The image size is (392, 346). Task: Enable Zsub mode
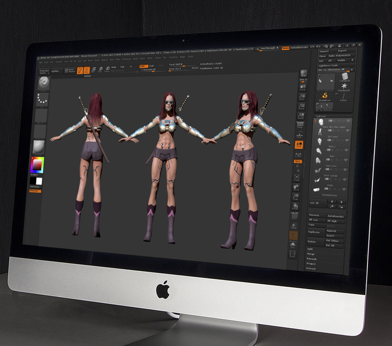(x=151, y=66)
